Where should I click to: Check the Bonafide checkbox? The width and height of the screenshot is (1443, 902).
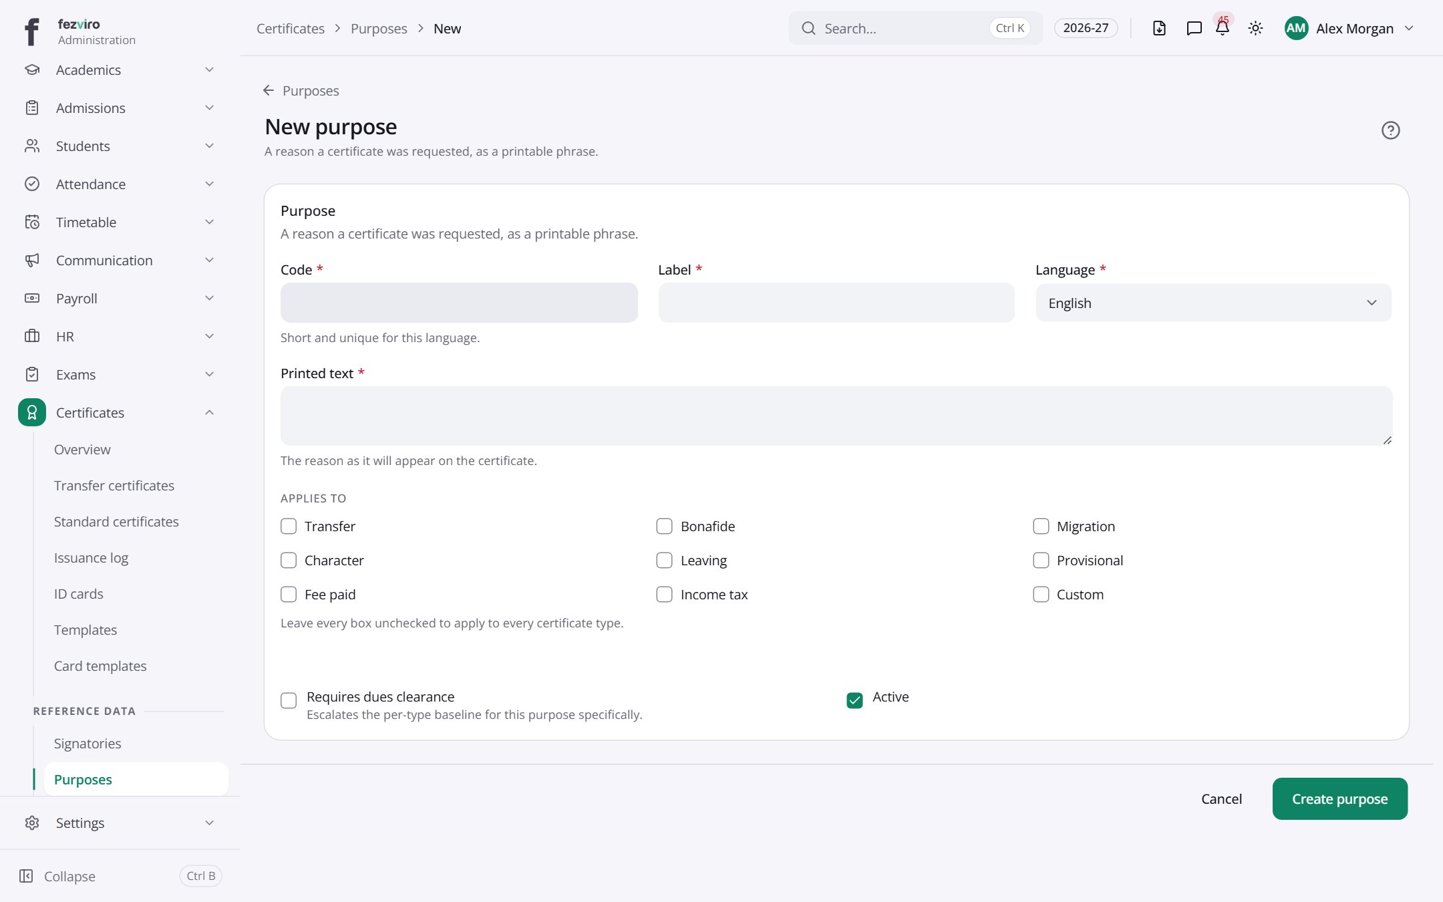click(664, 527)
